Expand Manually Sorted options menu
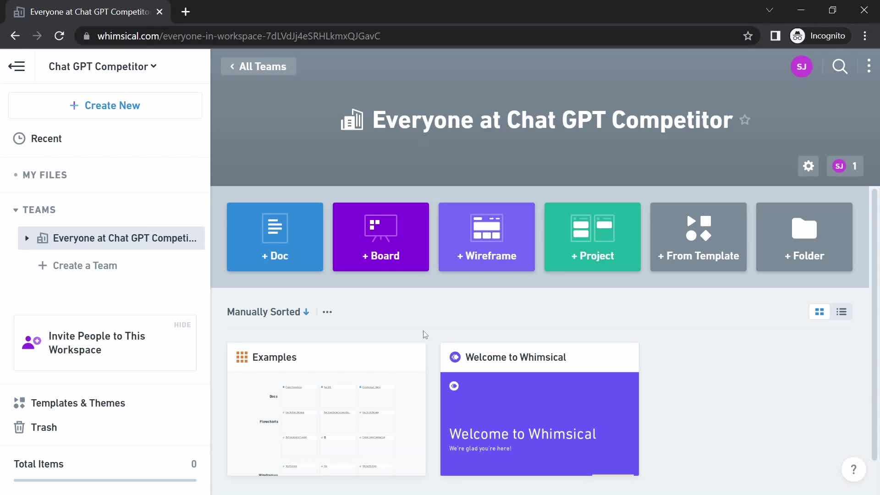 327,311
